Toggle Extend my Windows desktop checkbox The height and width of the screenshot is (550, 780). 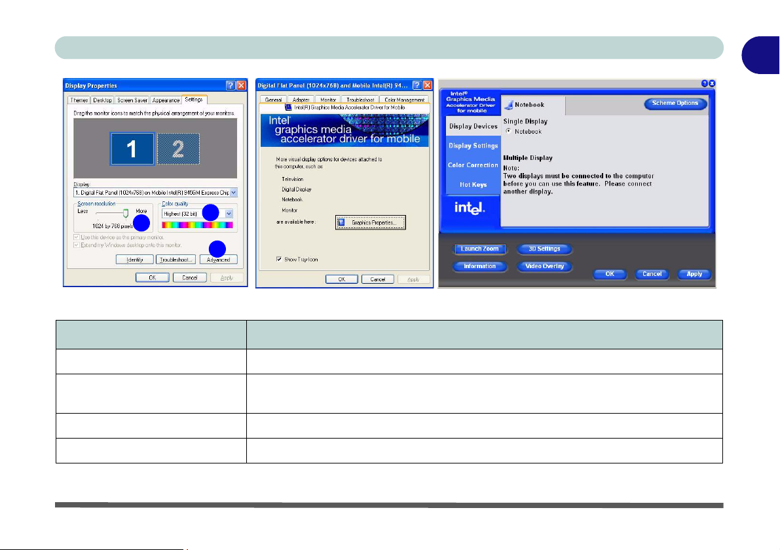tap(77, 245)
